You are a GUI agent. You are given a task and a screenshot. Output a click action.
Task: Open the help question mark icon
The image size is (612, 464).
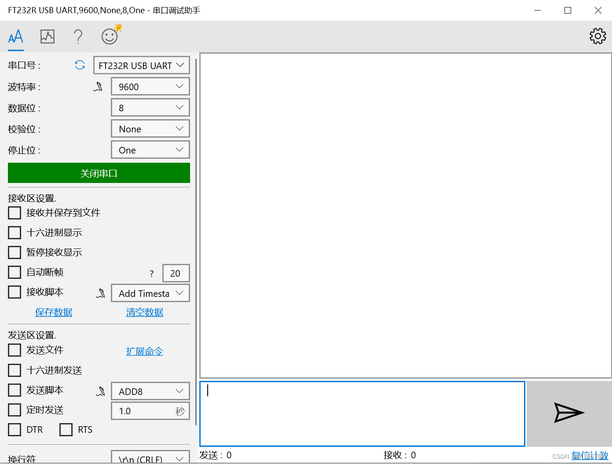point(78,37)
